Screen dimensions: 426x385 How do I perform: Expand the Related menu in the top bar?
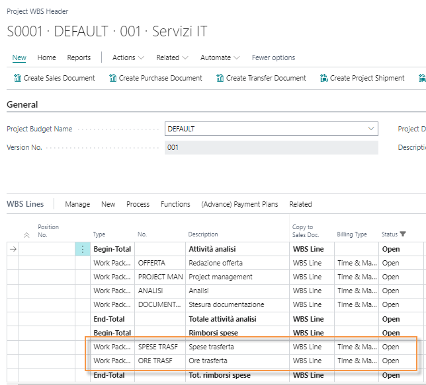coord(172,57)
